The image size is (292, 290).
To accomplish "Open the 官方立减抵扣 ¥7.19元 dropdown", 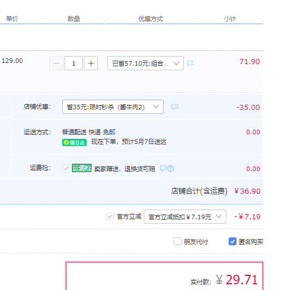I will coord(185,217).
